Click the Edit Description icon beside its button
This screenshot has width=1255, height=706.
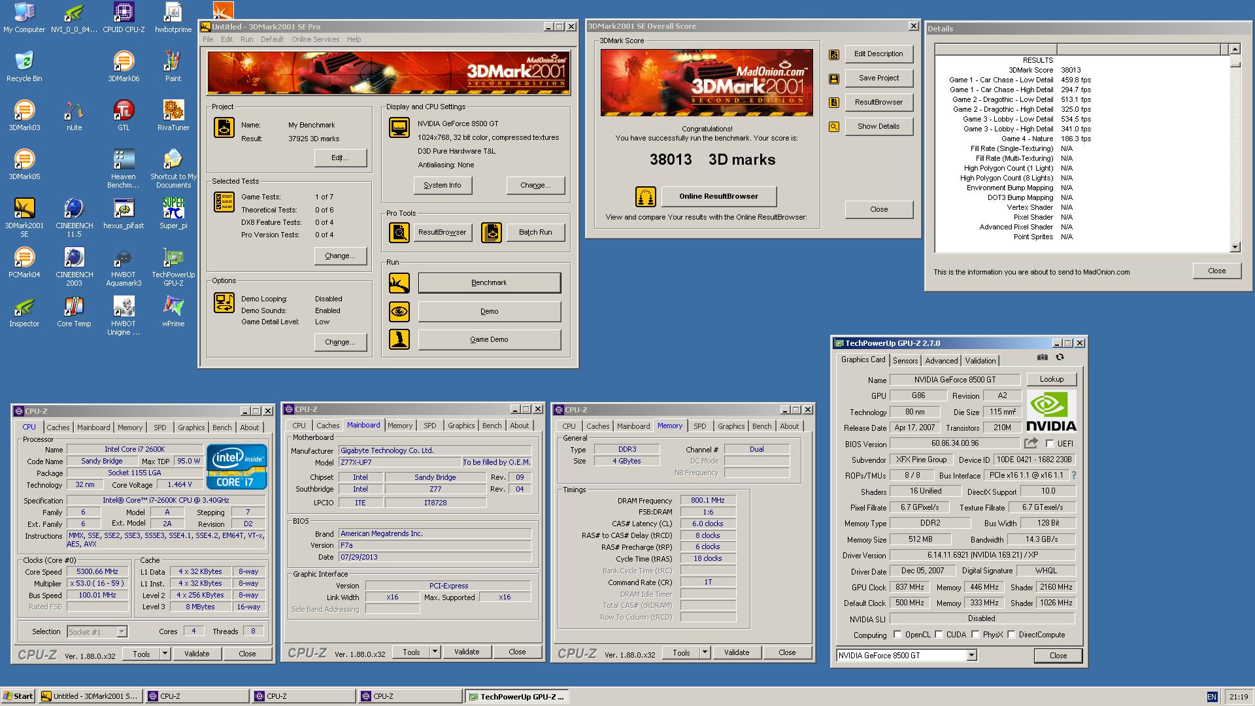[834, 55]
